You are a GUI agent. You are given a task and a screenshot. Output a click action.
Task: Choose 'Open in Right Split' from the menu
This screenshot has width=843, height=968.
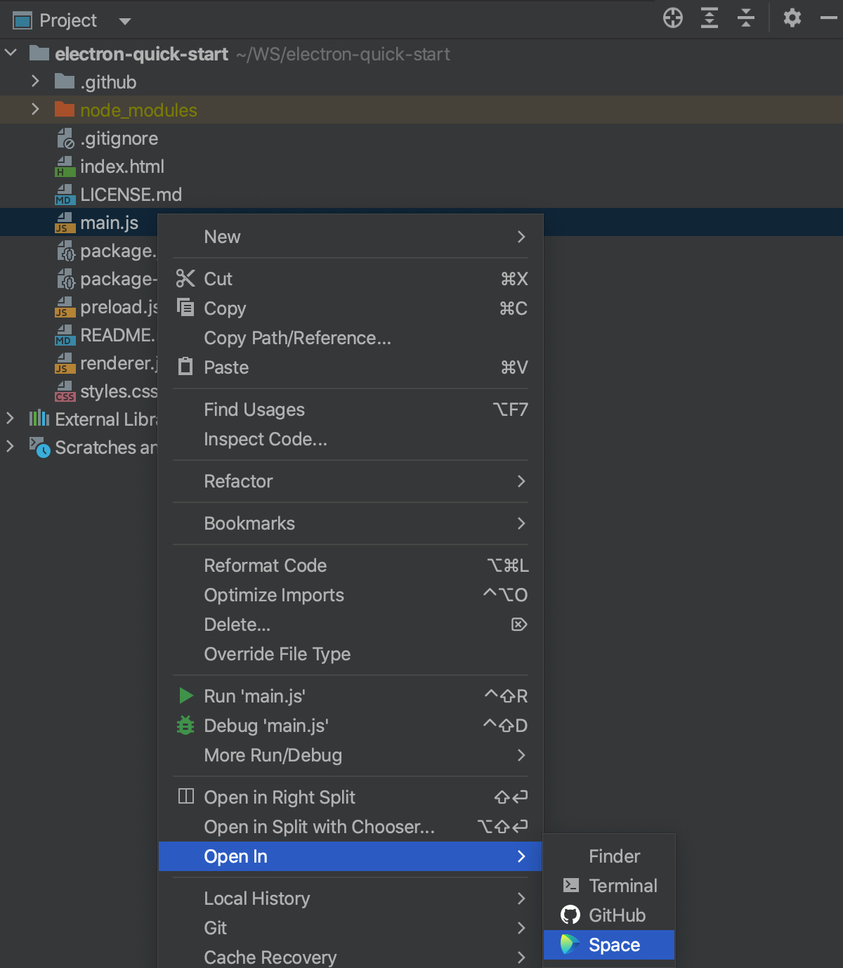[279, 797]
